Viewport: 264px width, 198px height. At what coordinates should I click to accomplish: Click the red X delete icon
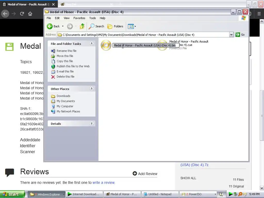(x=53, y=77)
